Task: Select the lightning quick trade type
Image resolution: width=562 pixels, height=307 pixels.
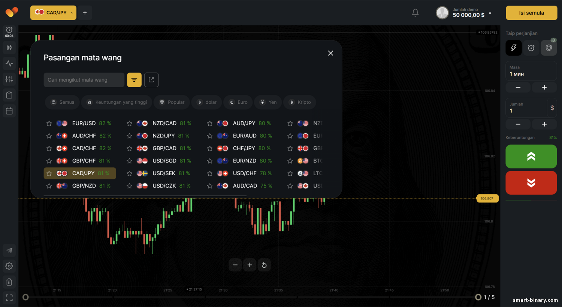Action: pyautogui.click(x=513, y=48)
